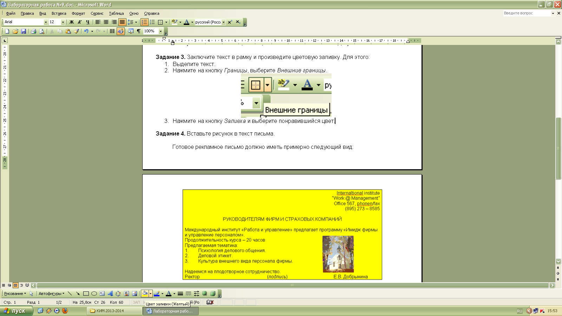Toggle italic formatting (К)

click(x=80, y=22)
